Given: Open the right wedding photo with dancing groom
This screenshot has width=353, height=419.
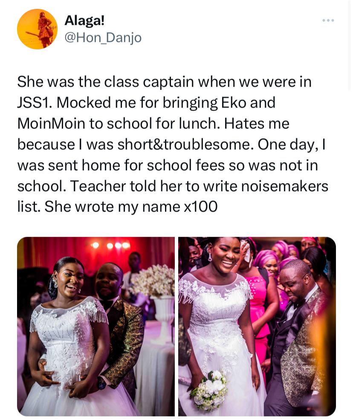Looking at the screenshot, I should (257, 326).
